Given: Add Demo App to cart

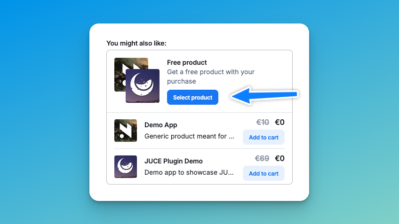Looking at the screenshot, I should click(x=263, y=137).
